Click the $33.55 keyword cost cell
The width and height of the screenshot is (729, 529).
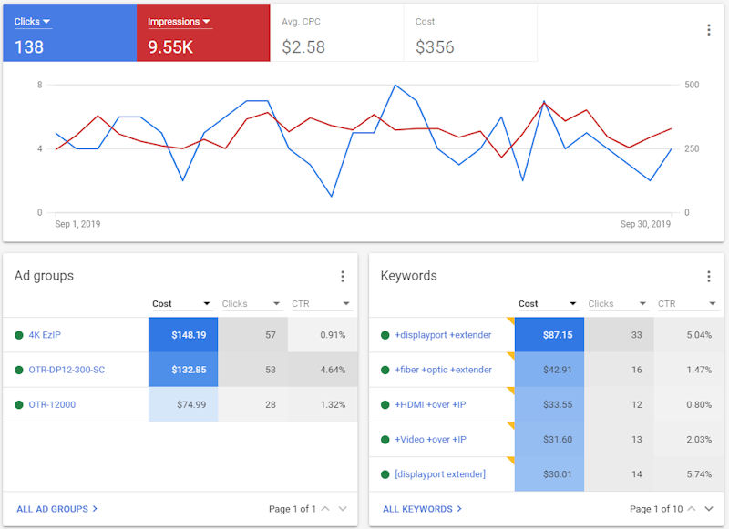pyautogui.click(x=549, y=404)
